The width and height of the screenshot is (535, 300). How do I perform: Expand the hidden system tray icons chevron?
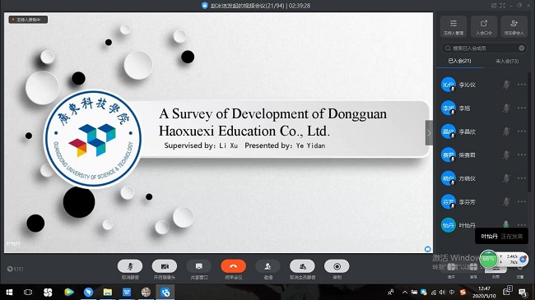coord(405,292)
